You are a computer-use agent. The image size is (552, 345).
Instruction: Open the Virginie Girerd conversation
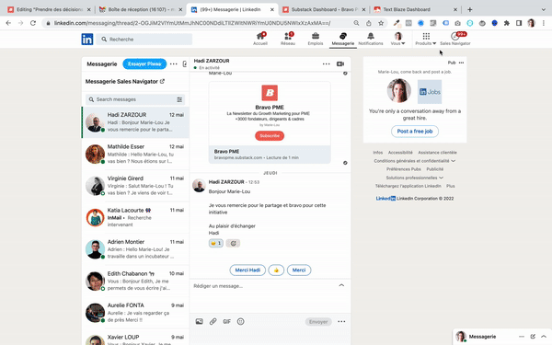(x=135, y=186)
